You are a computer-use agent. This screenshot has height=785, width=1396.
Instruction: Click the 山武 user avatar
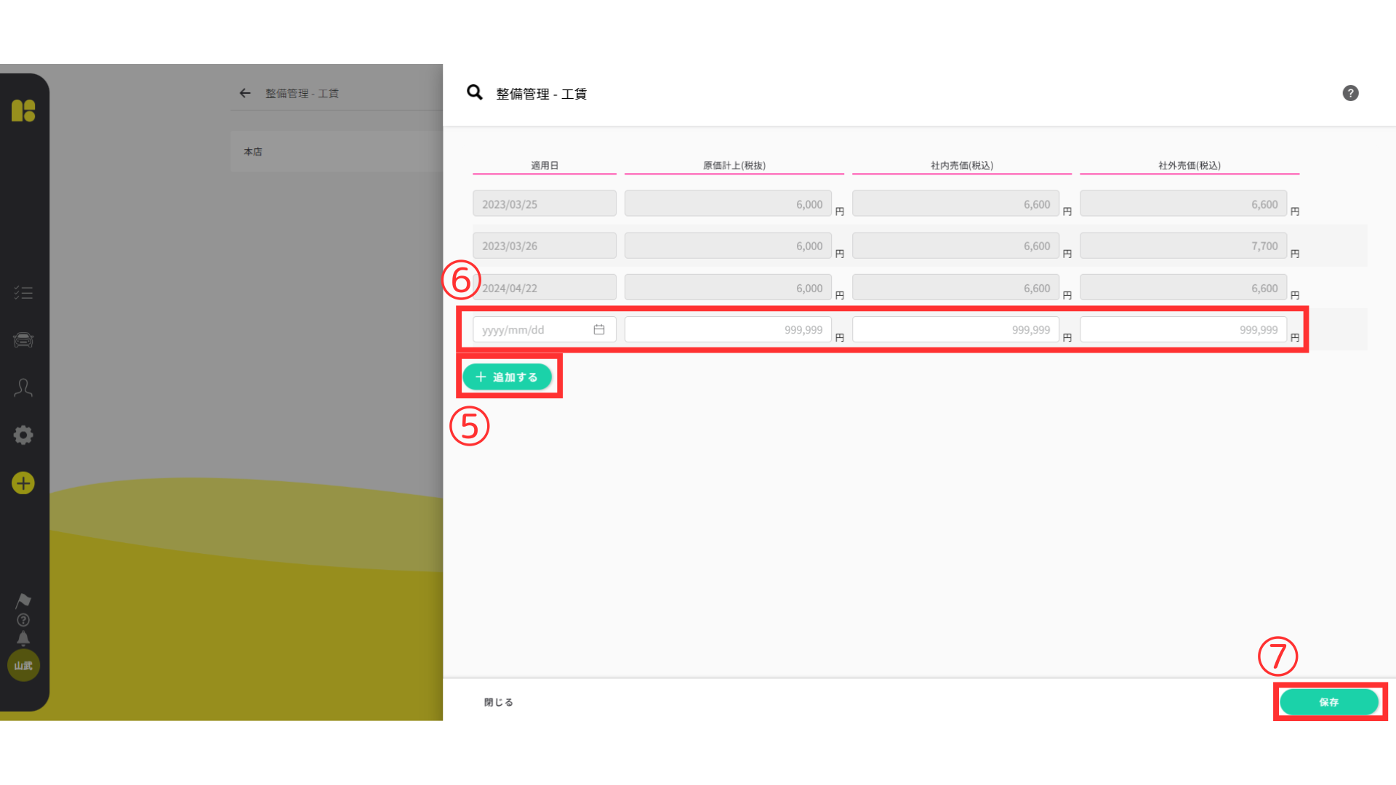pos(23,666)
